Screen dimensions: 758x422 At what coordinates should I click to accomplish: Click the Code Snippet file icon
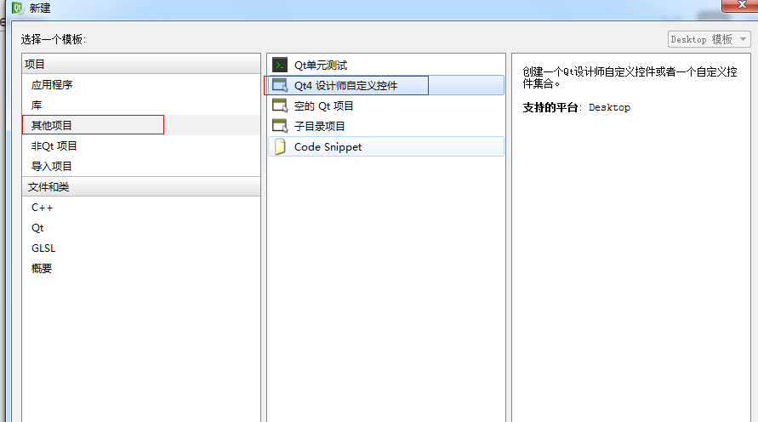[x=280, y=146]
